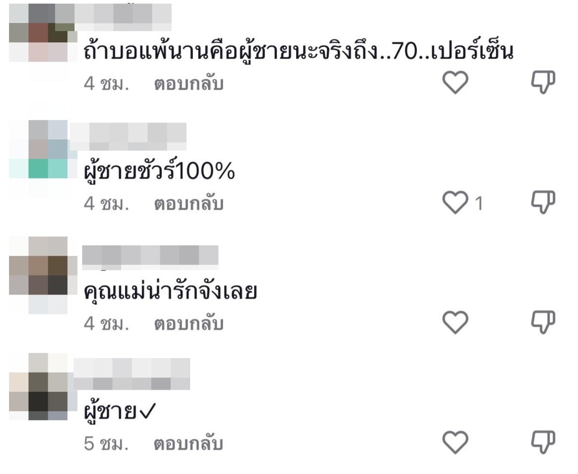578x474 pixels.
Task: Dislike the comment about 70 เปอร์เซ็น
Action: pos(542,82)
